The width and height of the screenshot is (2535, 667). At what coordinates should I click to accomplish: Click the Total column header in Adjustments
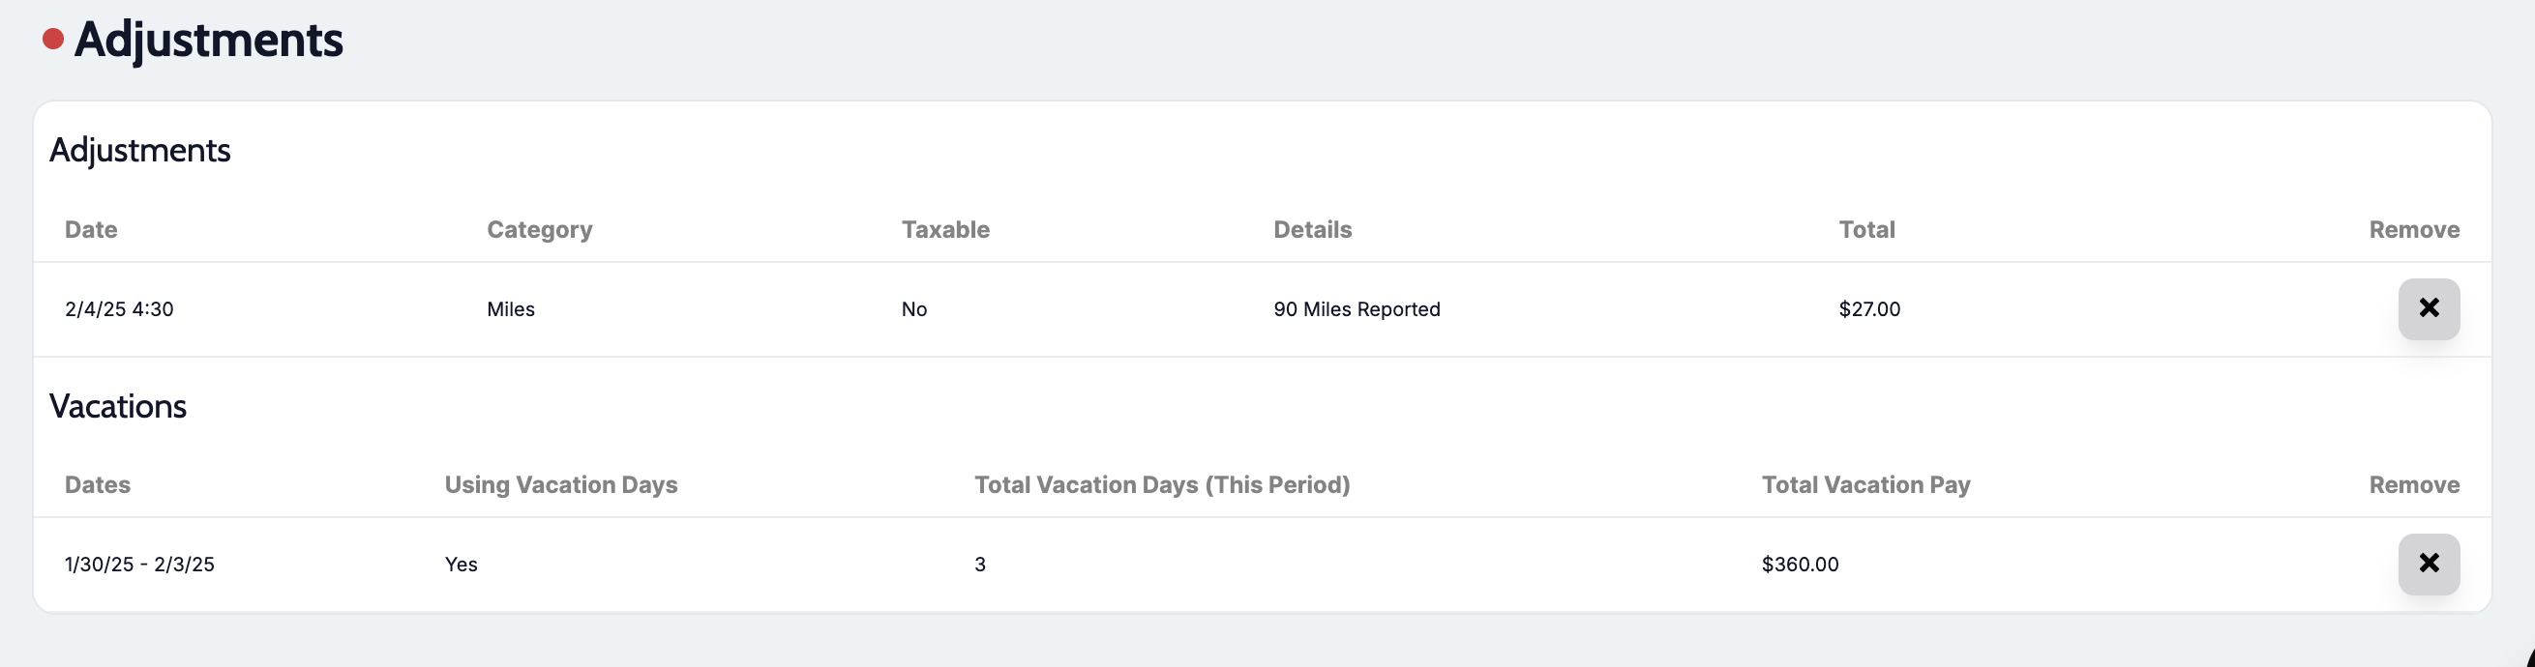1865,229
